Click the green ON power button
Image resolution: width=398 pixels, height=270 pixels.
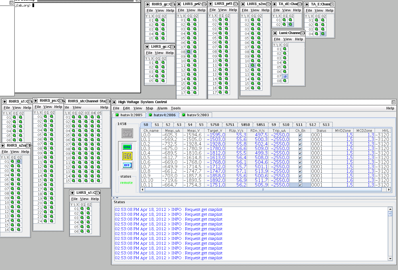click(x=127, y=147)
